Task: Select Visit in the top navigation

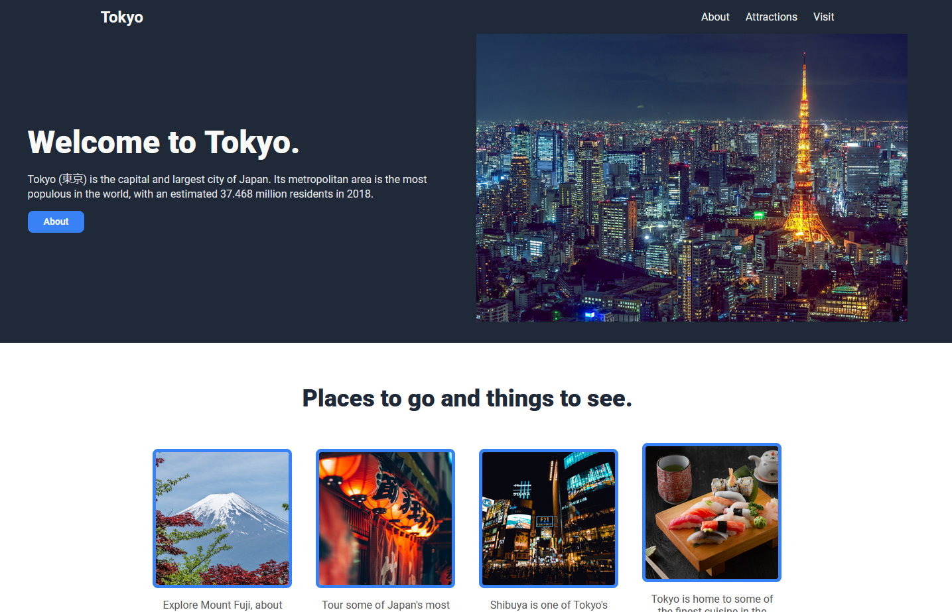Action: click(x=823, y=17)
